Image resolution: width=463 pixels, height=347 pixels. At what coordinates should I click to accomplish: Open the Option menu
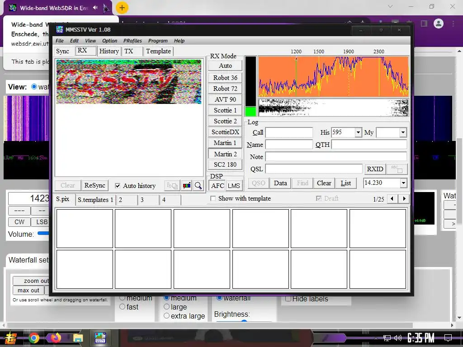click(x=109, y=41)
